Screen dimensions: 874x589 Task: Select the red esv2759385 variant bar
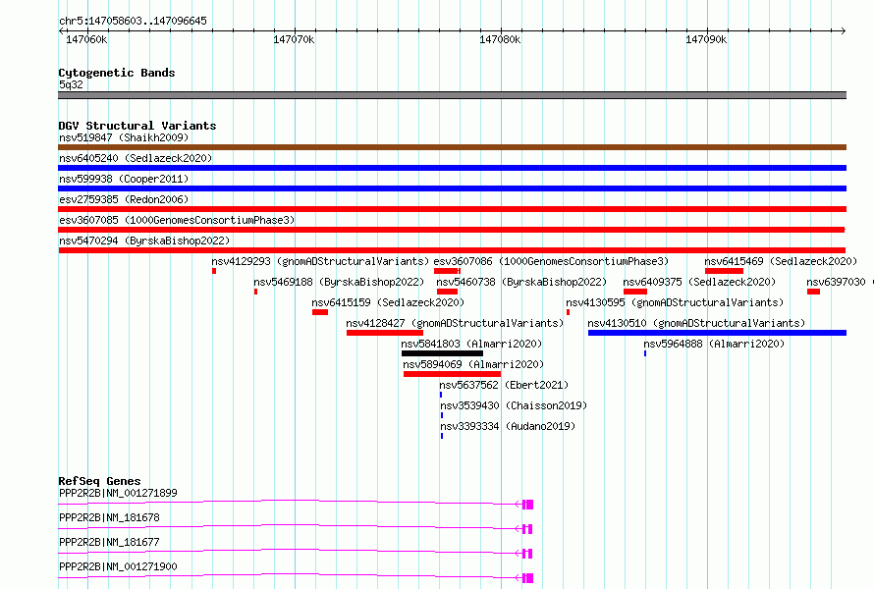tap(452, 209)
